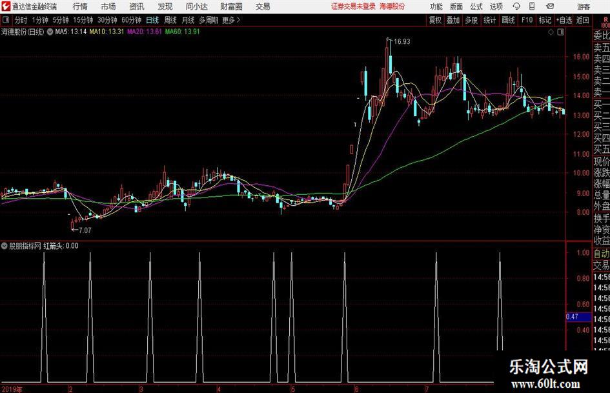Click the 2019年 date axis label

click(x=12, y=390)
